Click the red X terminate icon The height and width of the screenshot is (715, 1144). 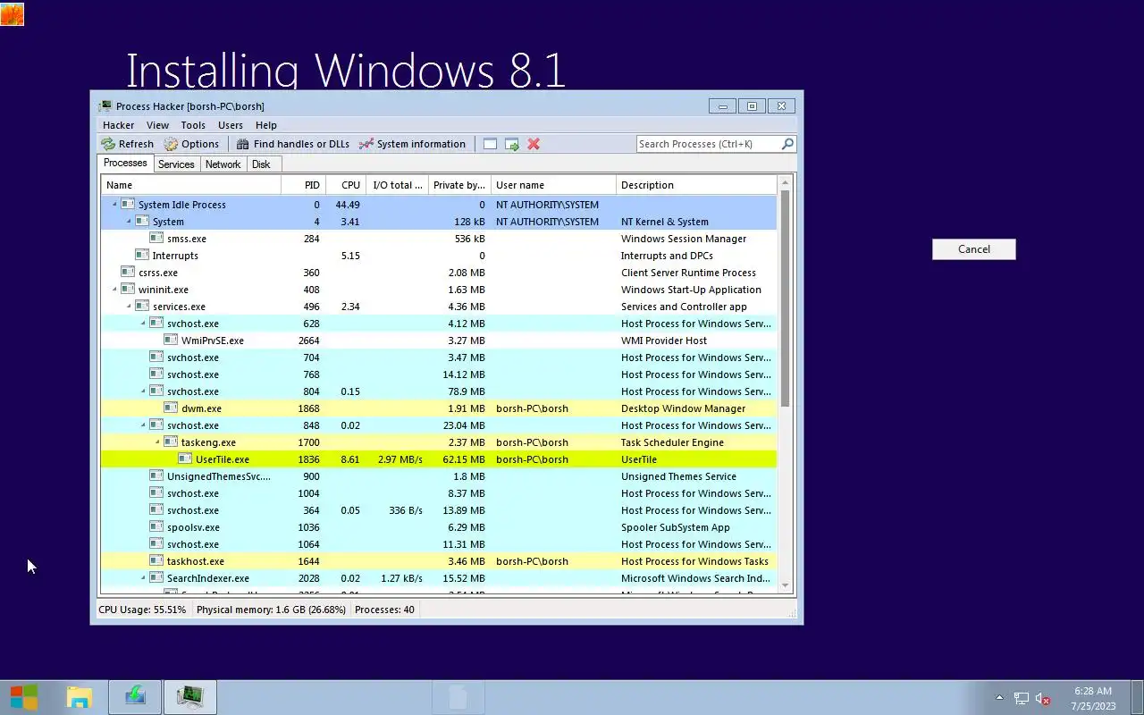click(x=534, y=144)
